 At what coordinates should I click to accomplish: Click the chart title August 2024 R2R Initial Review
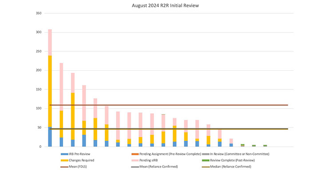(x=166, y=6)
